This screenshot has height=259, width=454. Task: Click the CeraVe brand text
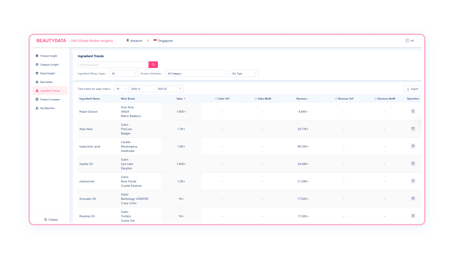pyautogui.click(x=126, y=142)
